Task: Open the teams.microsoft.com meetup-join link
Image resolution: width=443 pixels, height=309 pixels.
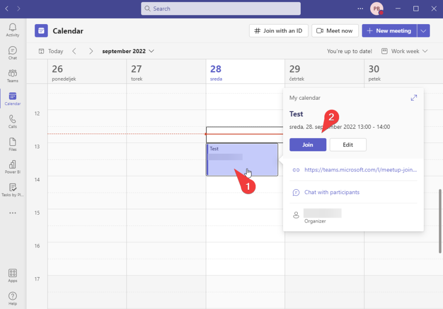Action: coord(360,170)
